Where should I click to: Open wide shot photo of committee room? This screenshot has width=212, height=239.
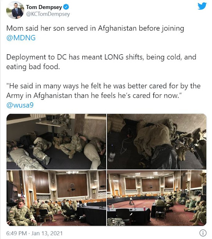(x=157, y=198)
